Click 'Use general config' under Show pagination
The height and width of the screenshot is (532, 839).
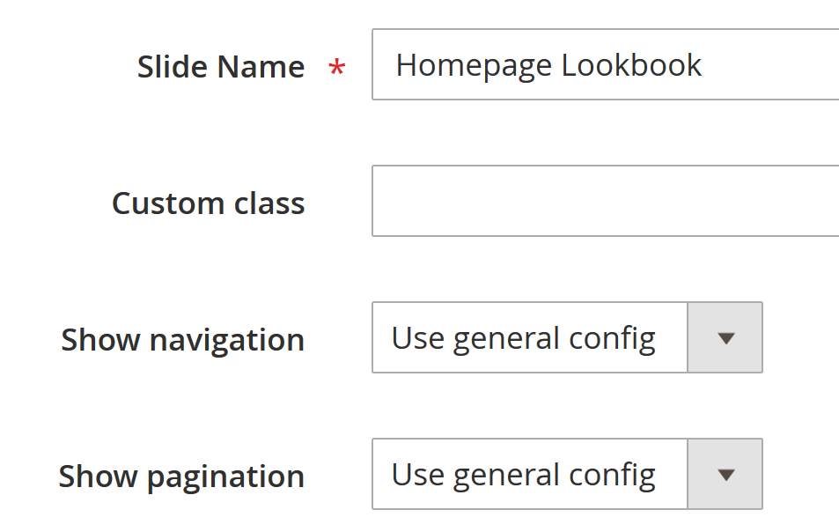click(x=523, y=475)
